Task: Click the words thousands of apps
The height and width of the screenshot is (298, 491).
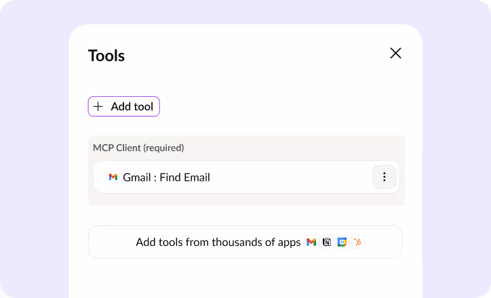Action: click(256, 242)
